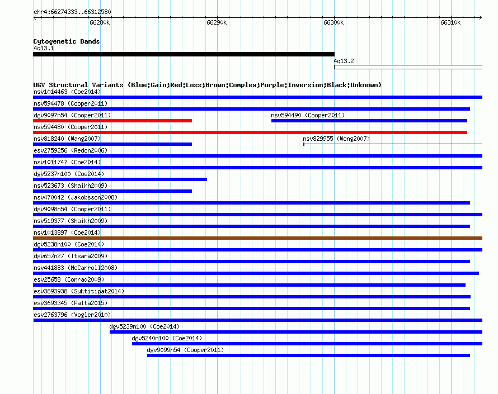This screenshot has width=498, height=394.
Task: Click the nsv829955 (Wong2007) label
Action: click(336, 139)
